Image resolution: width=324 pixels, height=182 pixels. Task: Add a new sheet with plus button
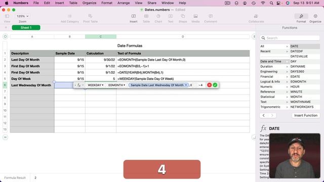pyautogui.click(x=6, y=27)
